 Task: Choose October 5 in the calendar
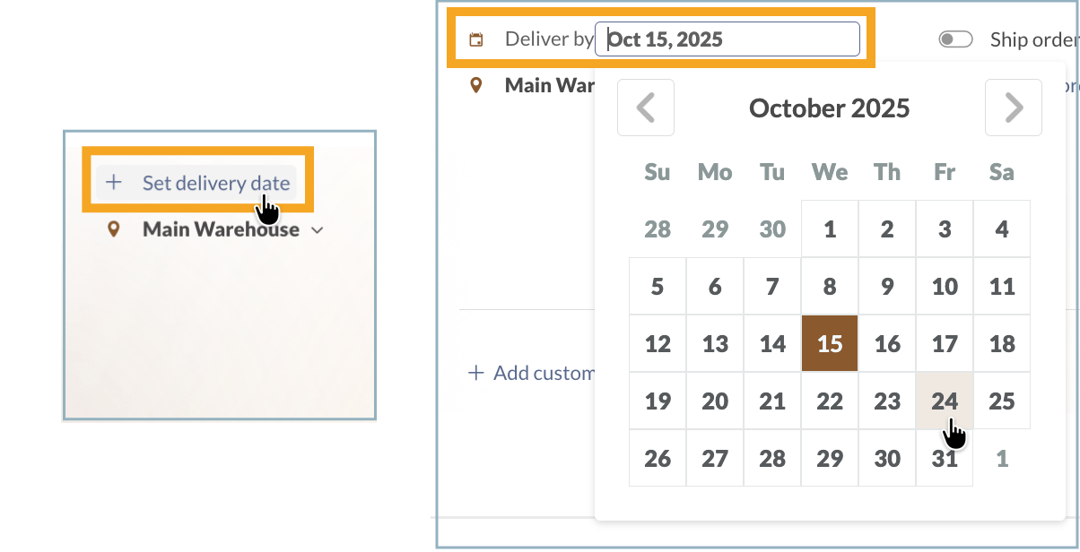[657, 286]
